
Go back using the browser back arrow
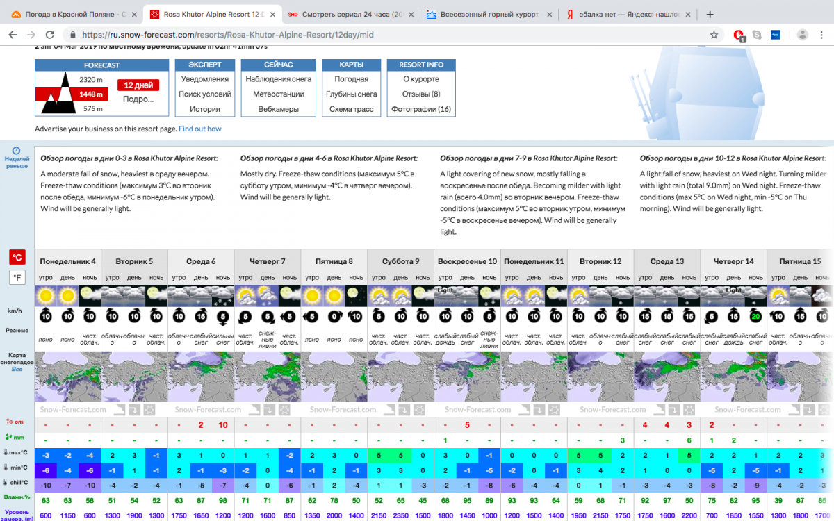point(13,35)
